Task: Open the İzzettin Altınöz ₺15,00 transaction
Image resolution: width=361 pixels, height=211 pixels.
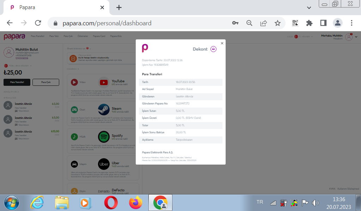Action: [31, 134]
